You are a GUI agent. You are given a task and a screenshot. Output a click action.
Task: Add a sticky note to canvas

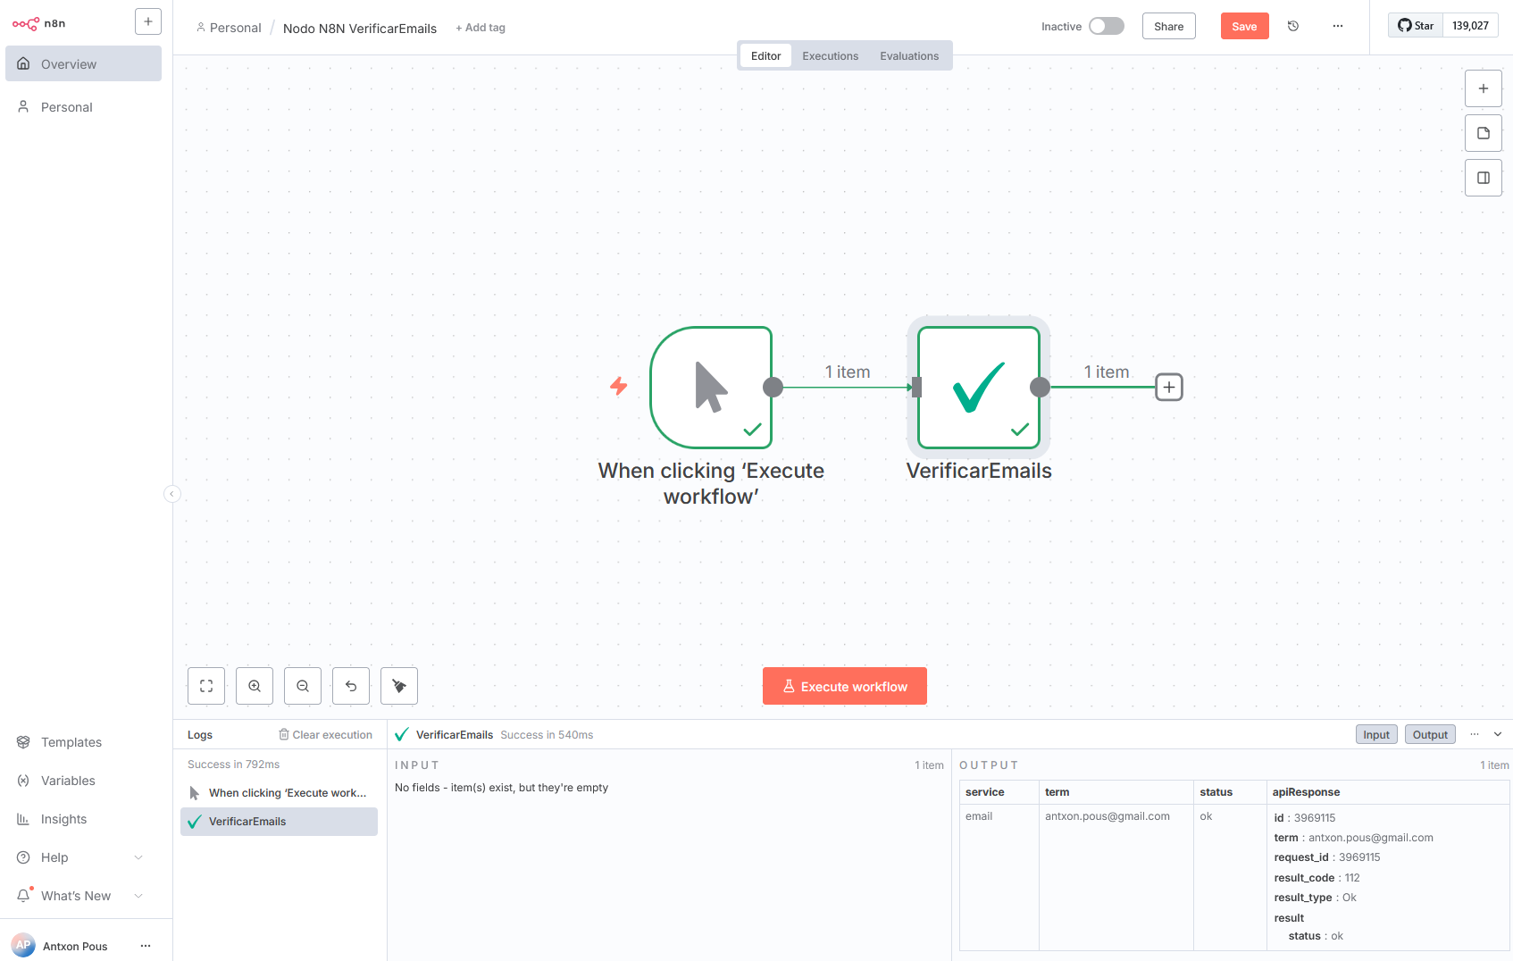pos(1483,133)
